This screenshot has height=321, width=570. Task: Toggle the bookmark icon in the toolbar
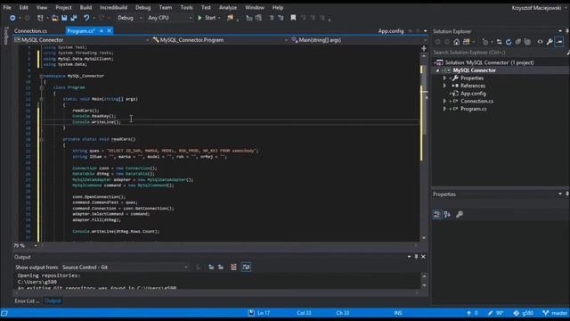[x=293, y=18]
